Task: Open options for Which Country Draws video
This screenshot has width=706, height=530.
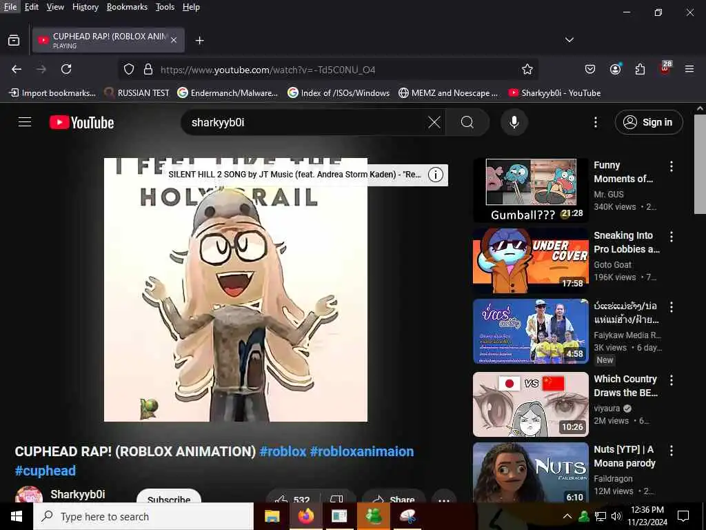Action: [672, 380]
